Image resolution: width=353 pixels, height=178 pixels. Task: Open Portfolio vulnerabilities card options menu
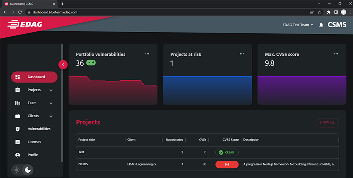[147, 54]
